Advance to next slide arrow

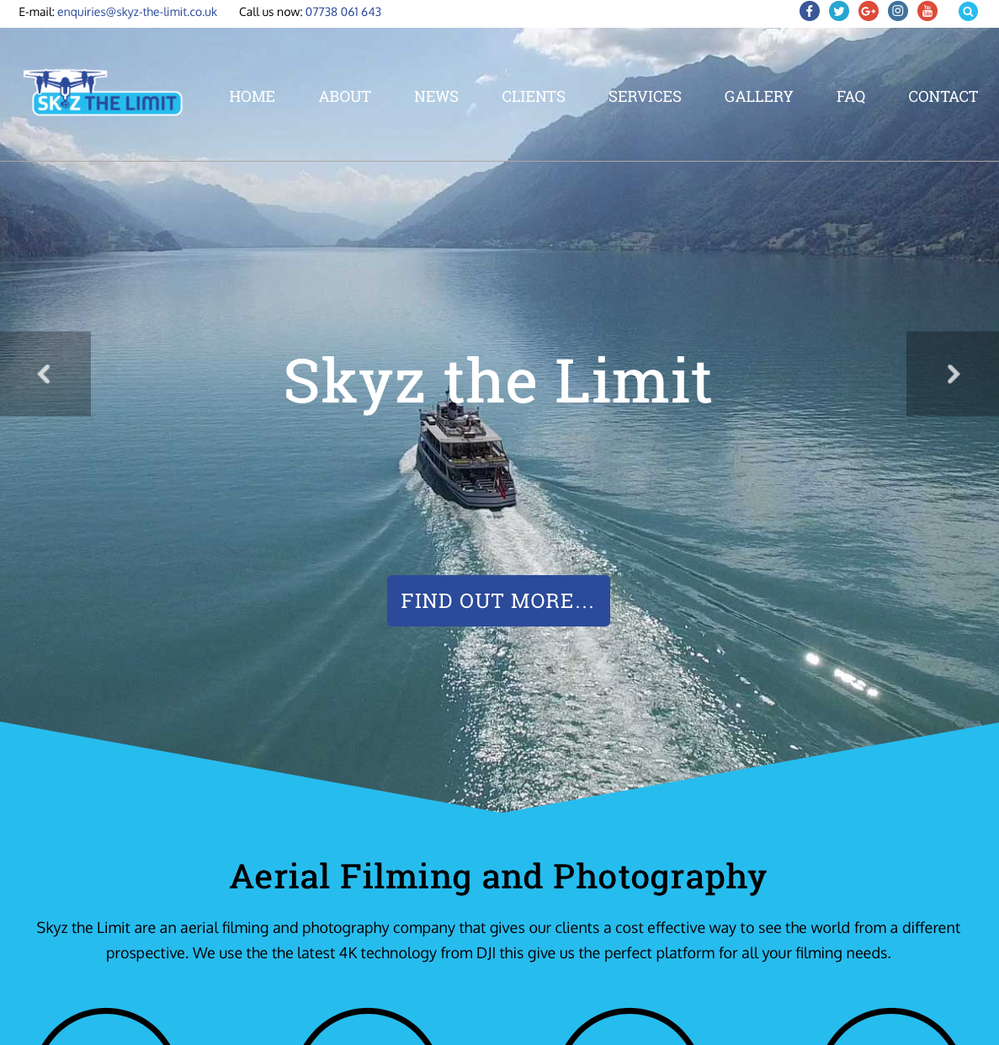953,374
